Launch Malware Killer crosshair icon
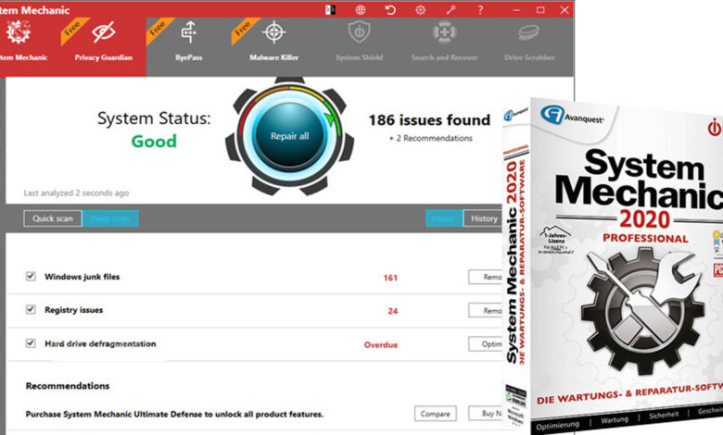Viewport: 723px width, 435px height. (x=273, y=32)
